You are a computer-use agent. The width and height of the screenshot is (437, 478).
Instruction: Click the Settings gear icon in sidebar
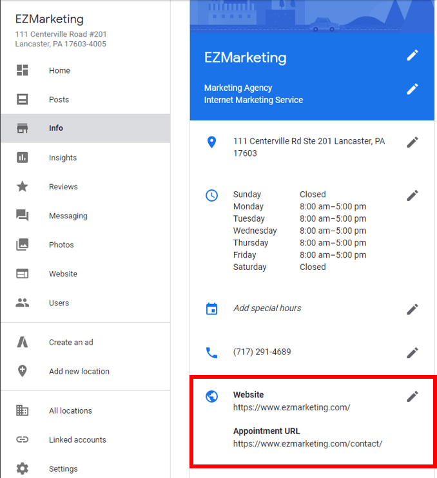[x=23, y=468]
